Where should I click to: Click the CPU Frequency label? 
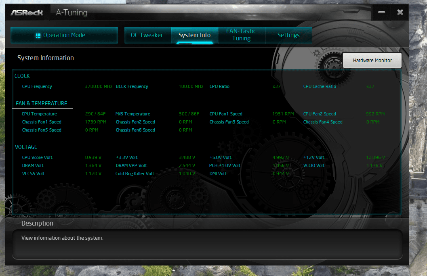pyautogui.click(x=37, y=86)
